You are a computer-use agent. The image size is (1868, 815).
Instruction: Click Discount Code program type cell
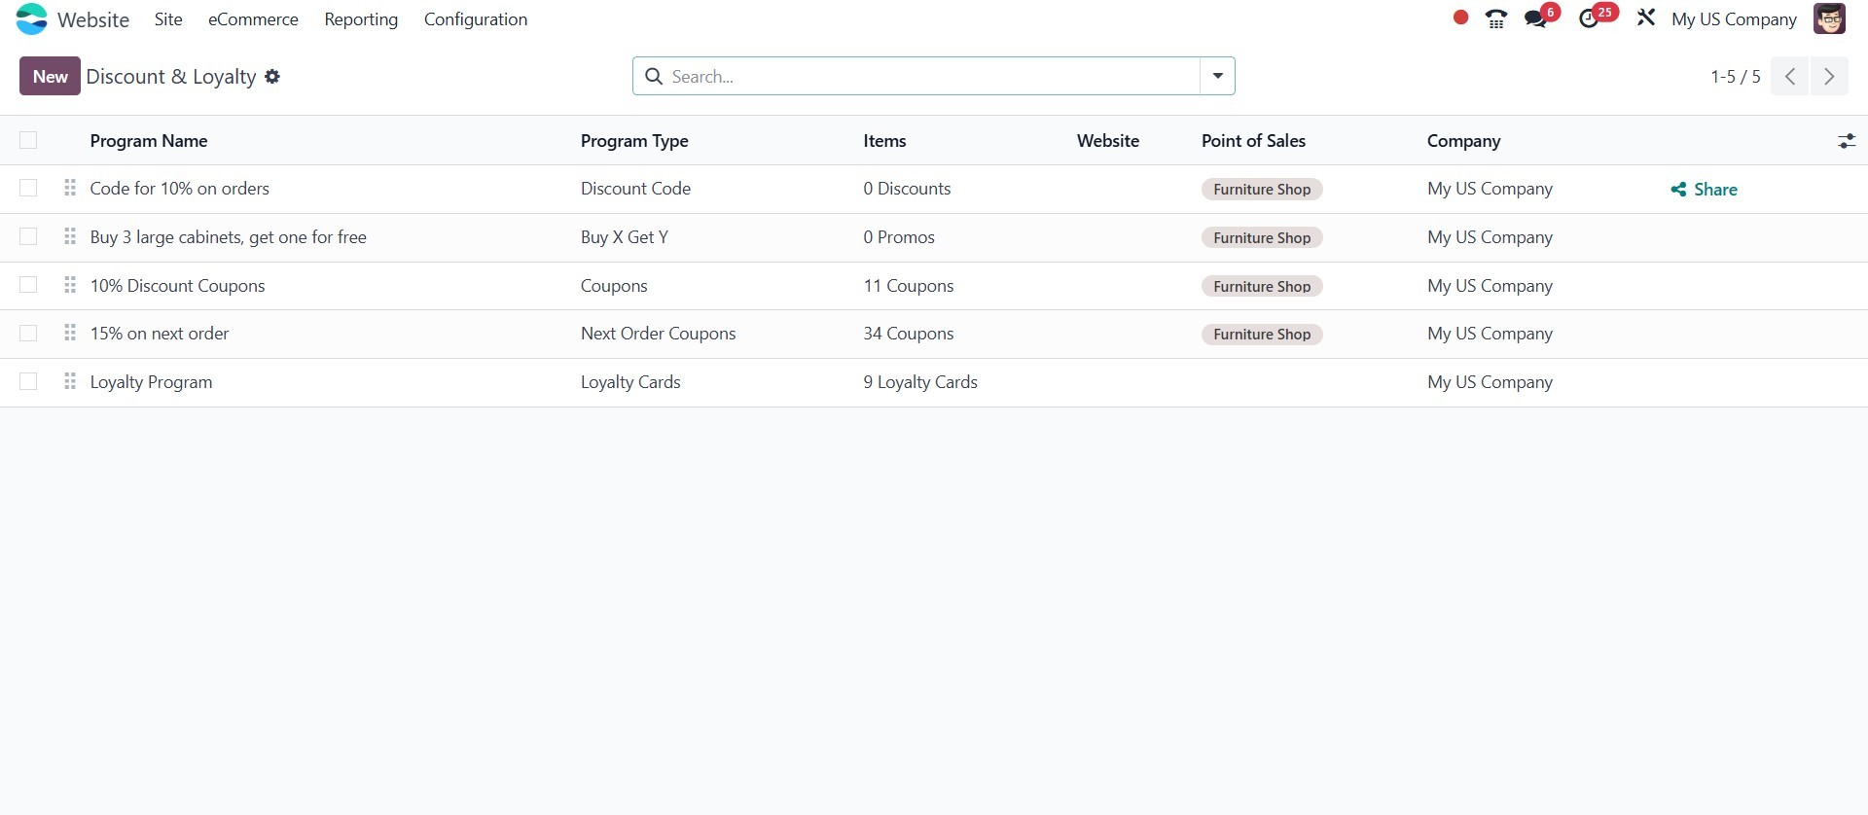tap(635, 189)
